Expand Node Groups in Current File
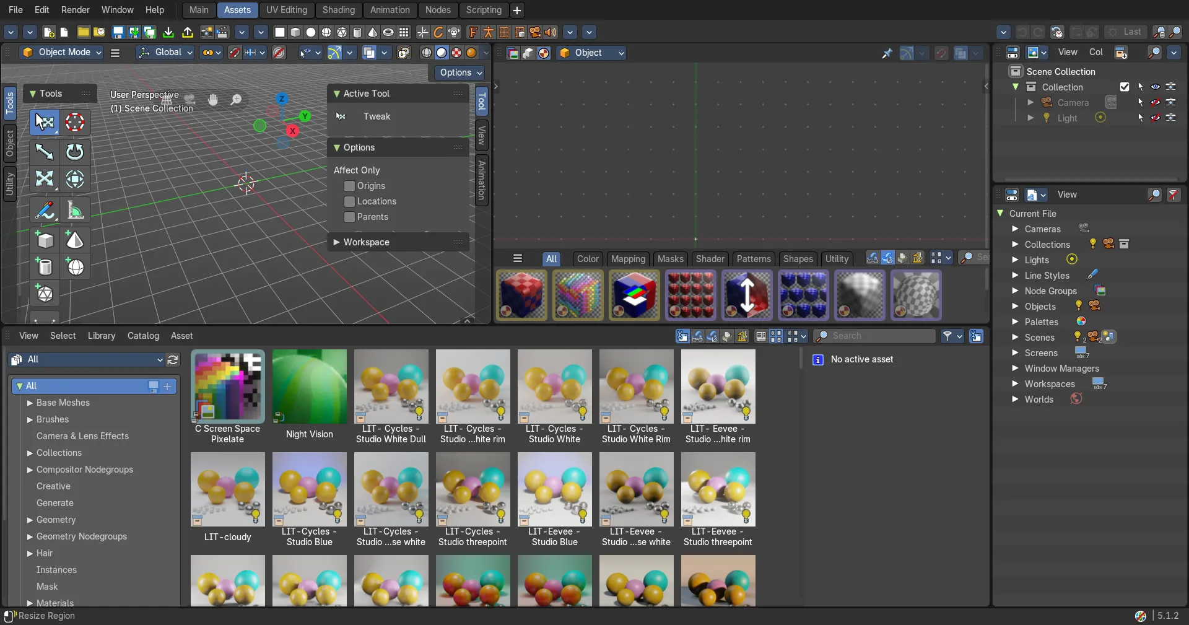The image size is (1189, 625). tap(1015, 291)
